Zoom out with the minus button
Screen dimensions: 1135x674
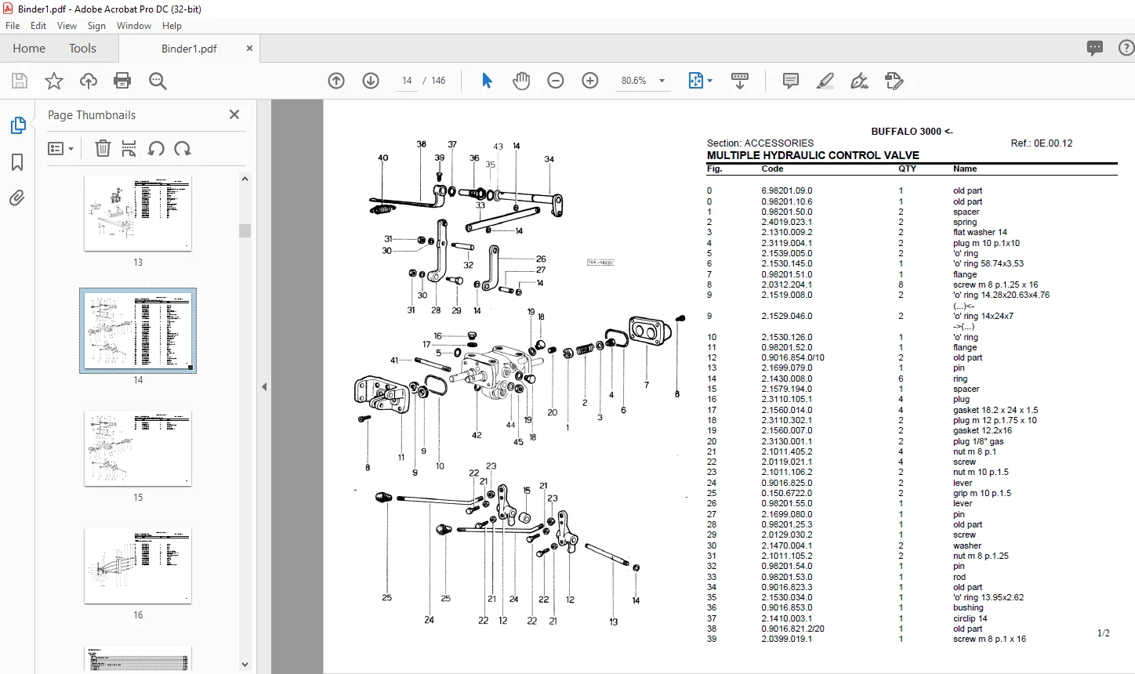point(556,81)
